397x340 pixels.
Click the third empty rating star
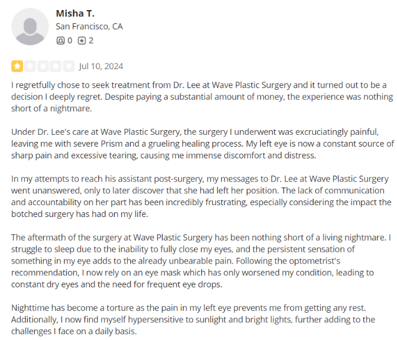43,66
